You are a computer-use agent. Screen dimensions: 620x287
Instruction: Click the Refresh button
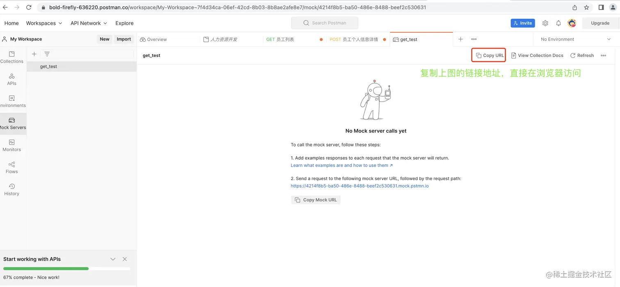582,56
